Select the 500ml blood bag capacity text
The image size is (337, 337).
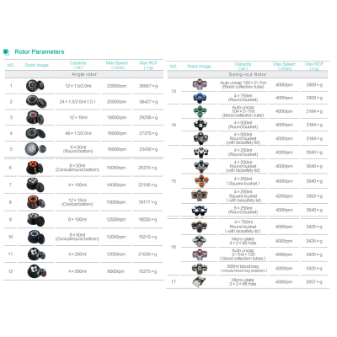point(243,266)
